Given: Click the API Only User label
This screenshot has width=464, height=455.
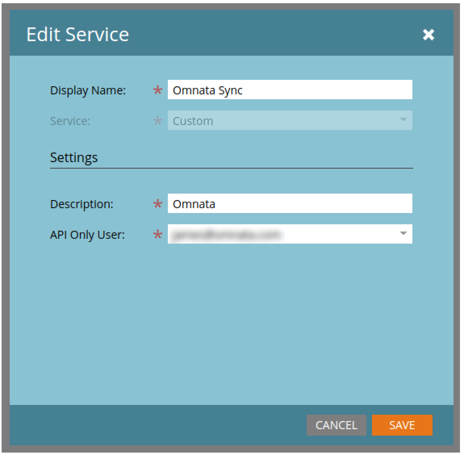Looking at the screenshot, I should [87, 235].
